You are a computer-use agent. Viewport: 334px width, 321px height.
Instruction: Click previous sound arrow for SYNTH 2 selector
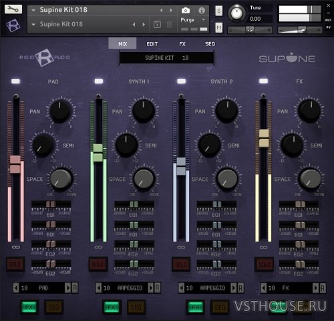(182, 288)
